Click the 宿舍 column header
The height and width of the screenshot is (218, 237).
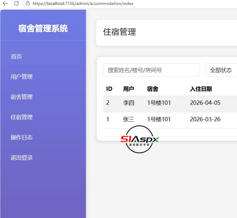coord(153,89)
